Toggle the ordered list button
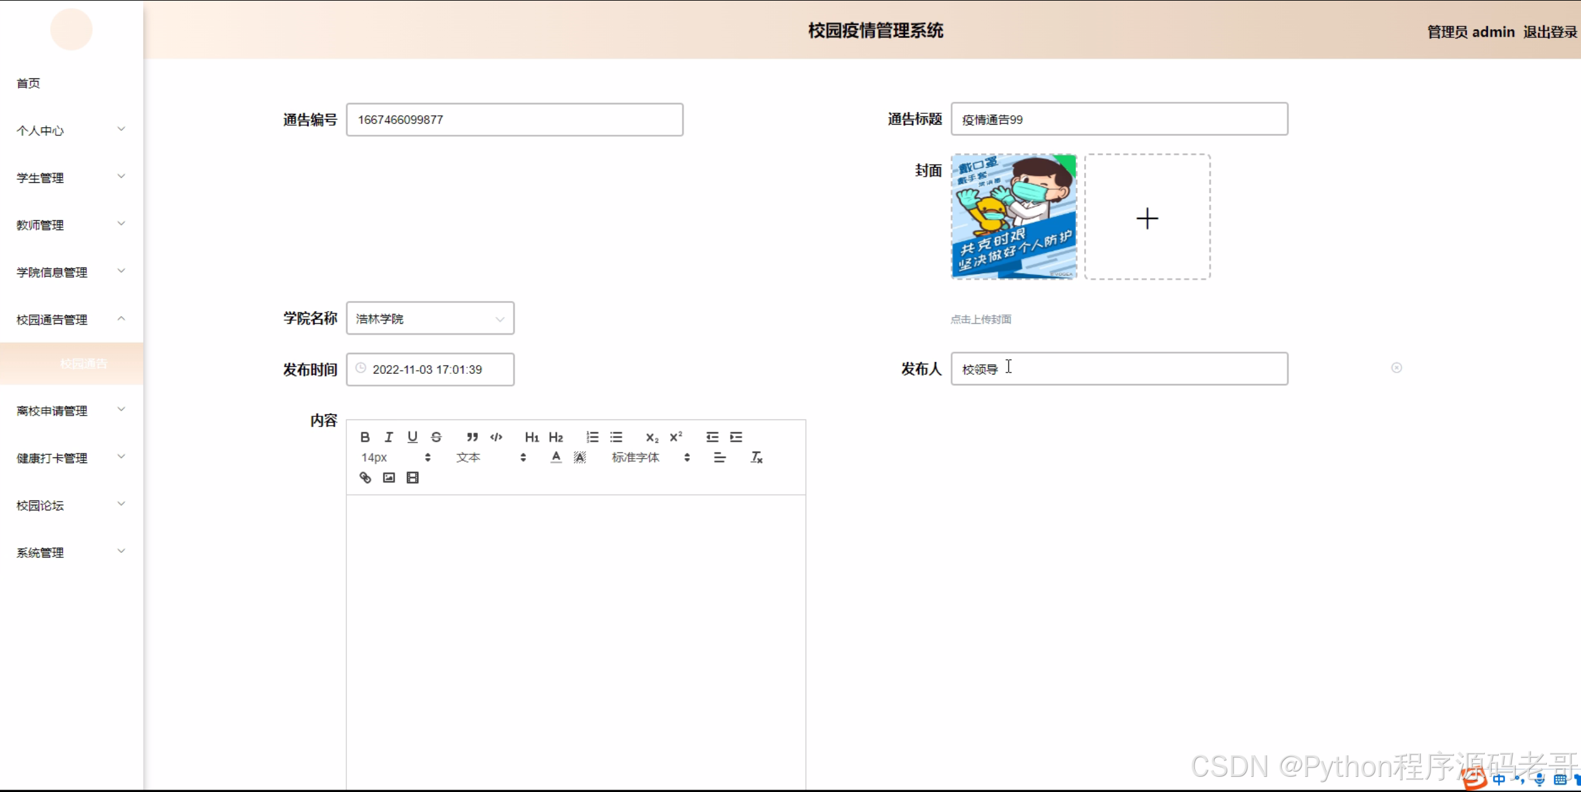Image resolution: width=1581 pixels, height=792 pixels. click(592, 437)
